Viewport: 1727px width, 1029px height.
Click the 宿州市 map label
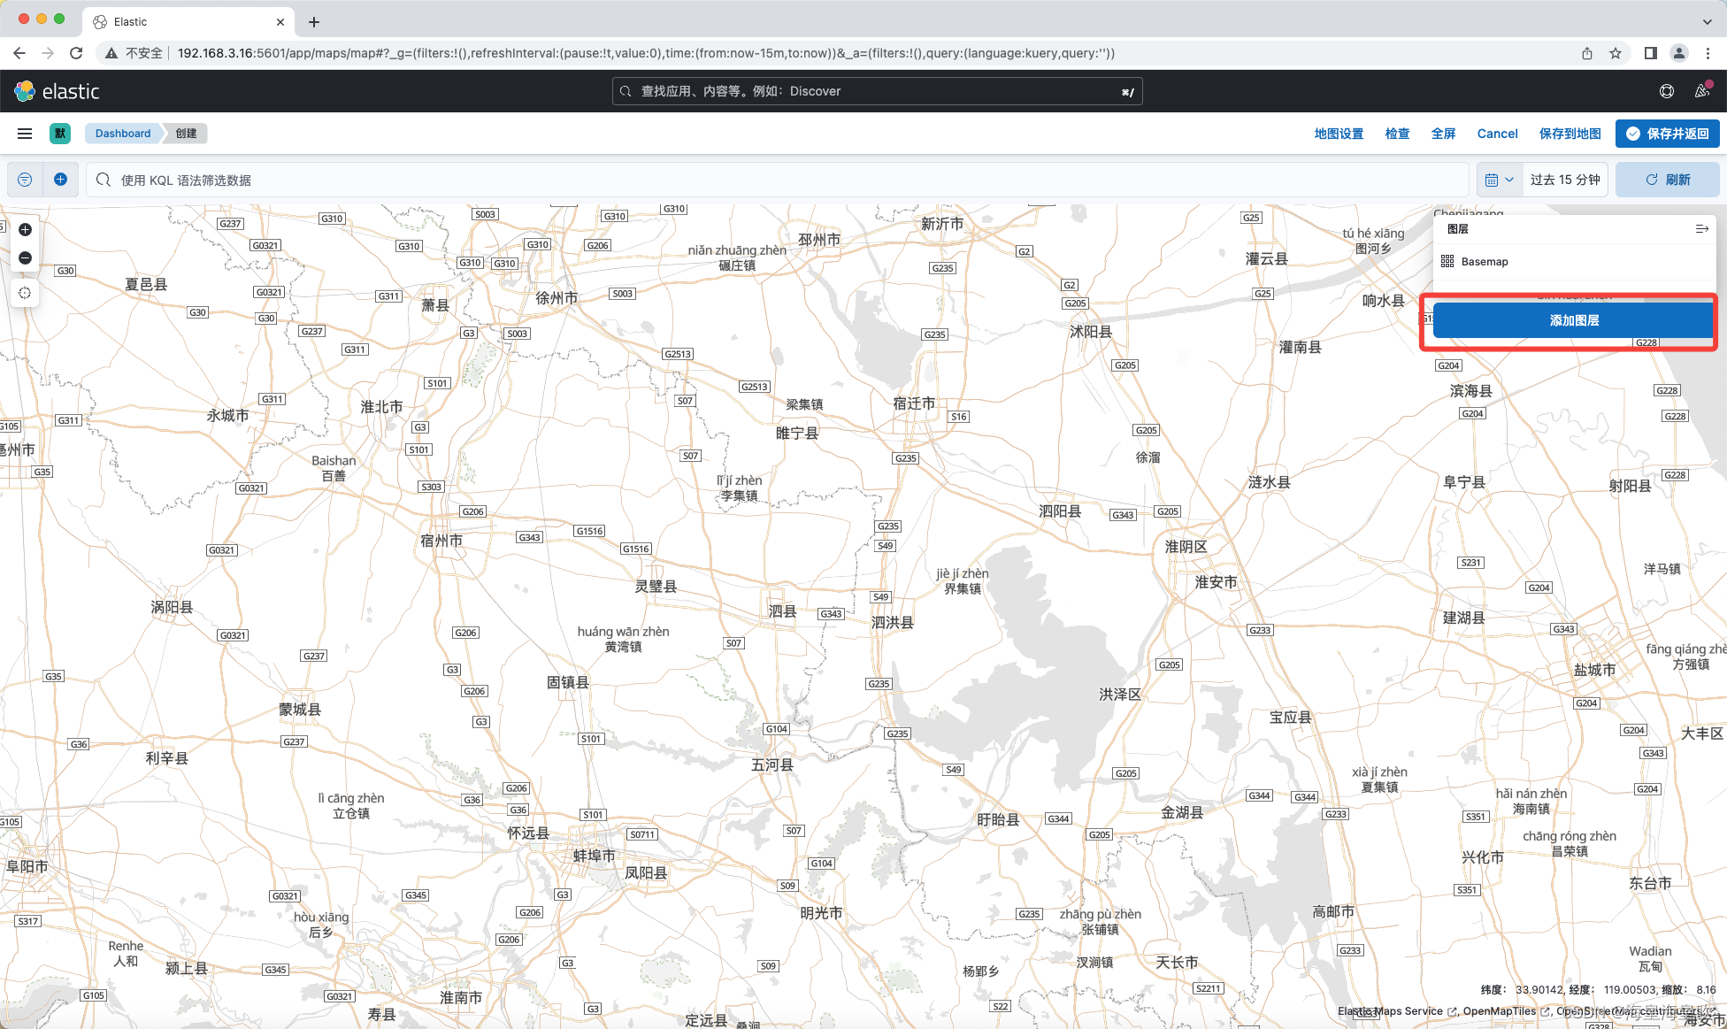click(x=441, y=541)
